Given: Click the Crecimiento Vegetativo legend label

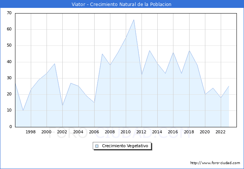Looking at the screenshot, I should click(125, 146).
